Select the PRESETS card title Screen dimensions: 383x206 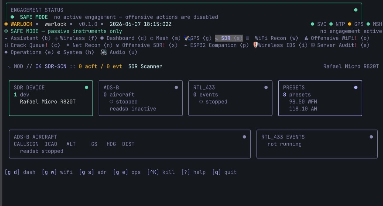[x=294, y=87]
